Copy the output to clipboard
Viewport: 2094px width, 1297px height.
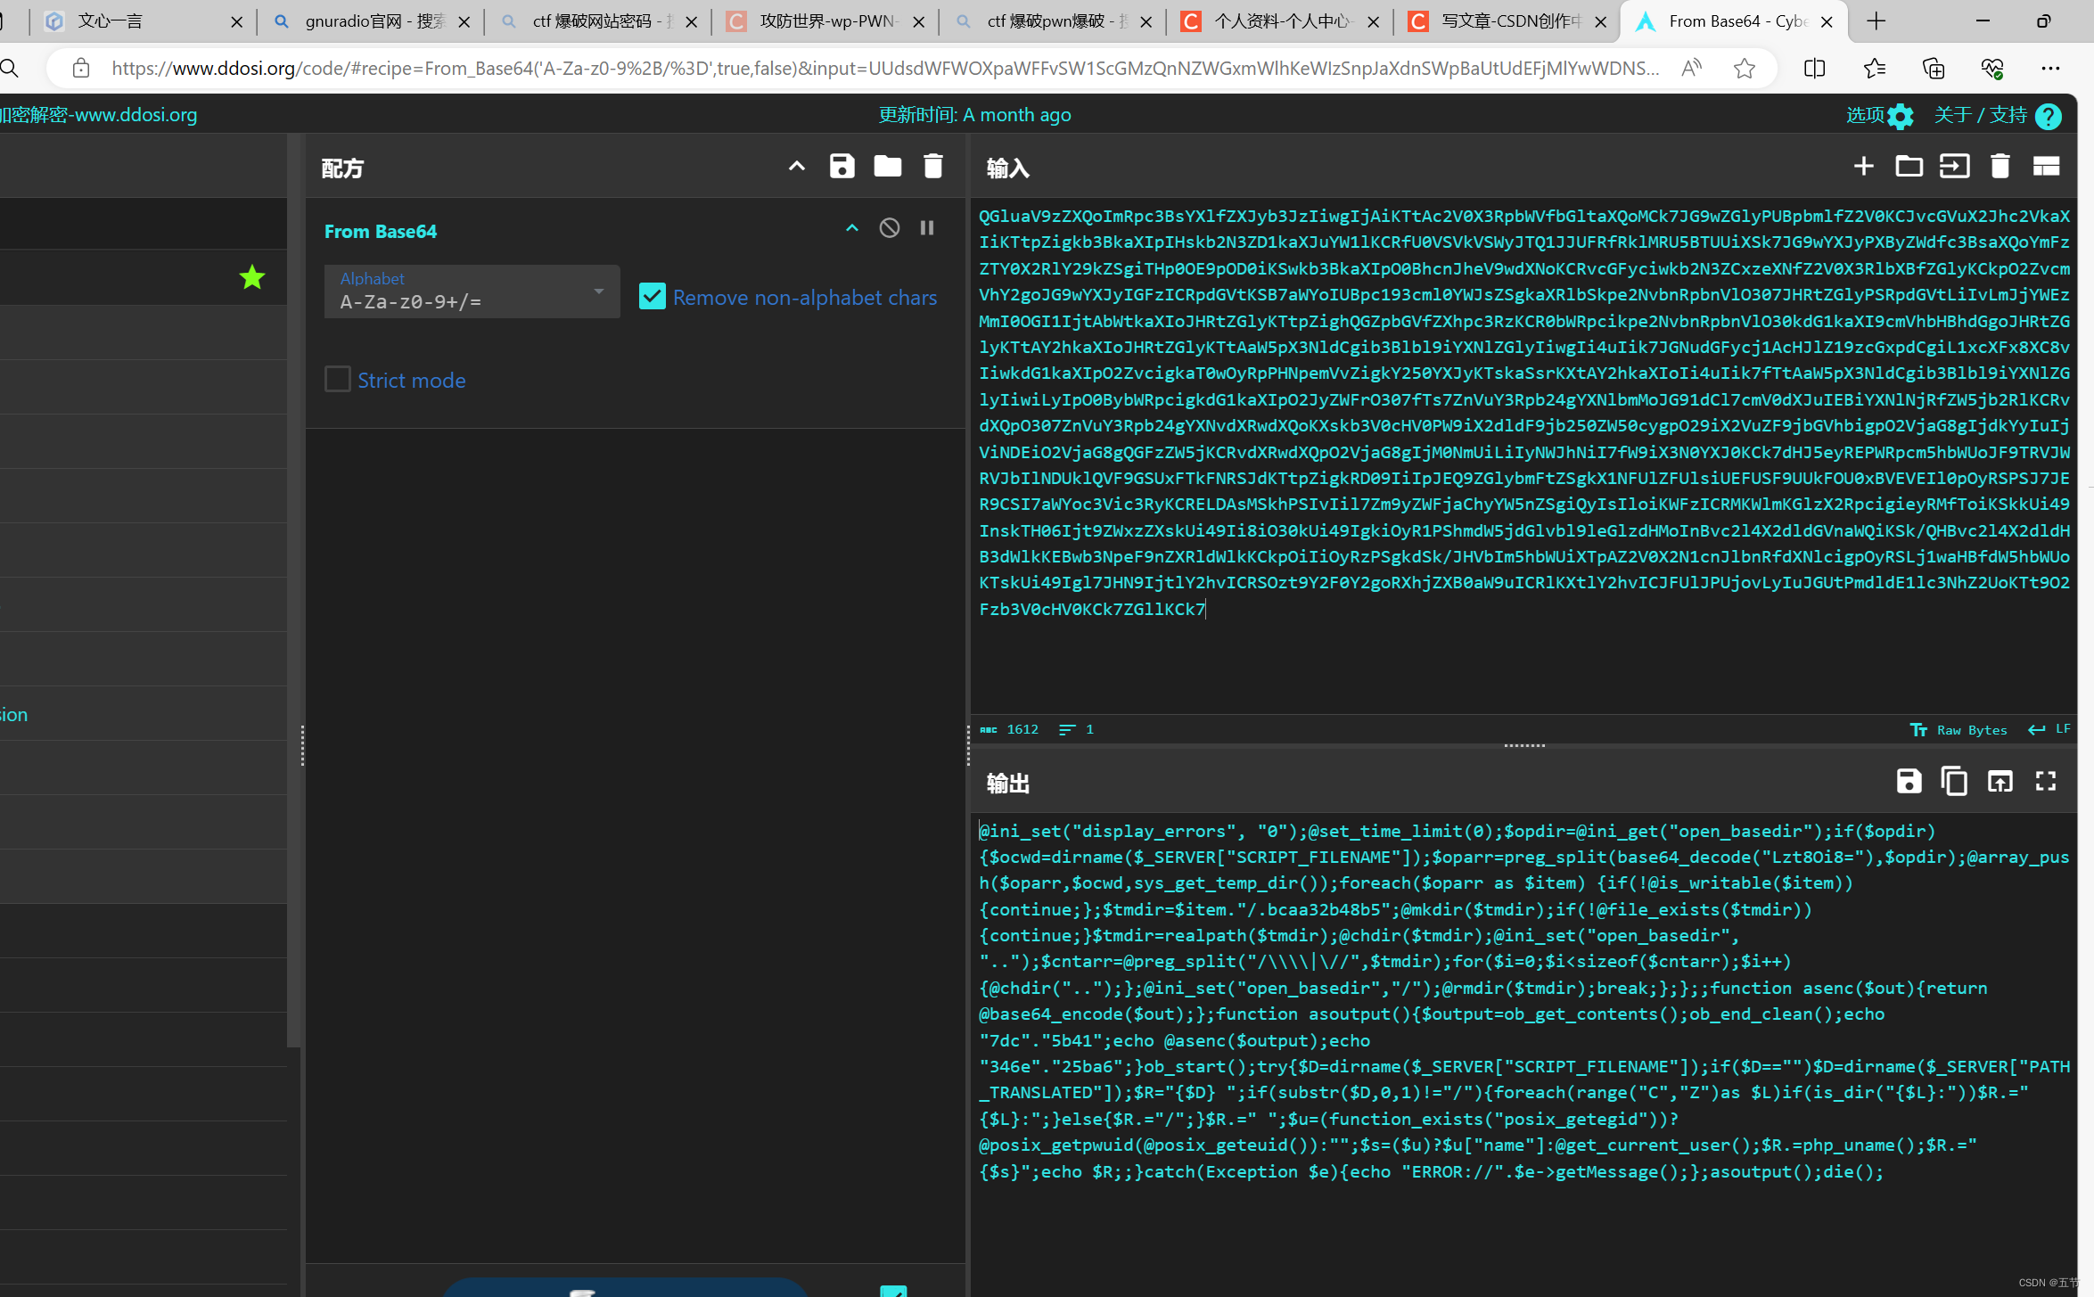(1954, 782)
